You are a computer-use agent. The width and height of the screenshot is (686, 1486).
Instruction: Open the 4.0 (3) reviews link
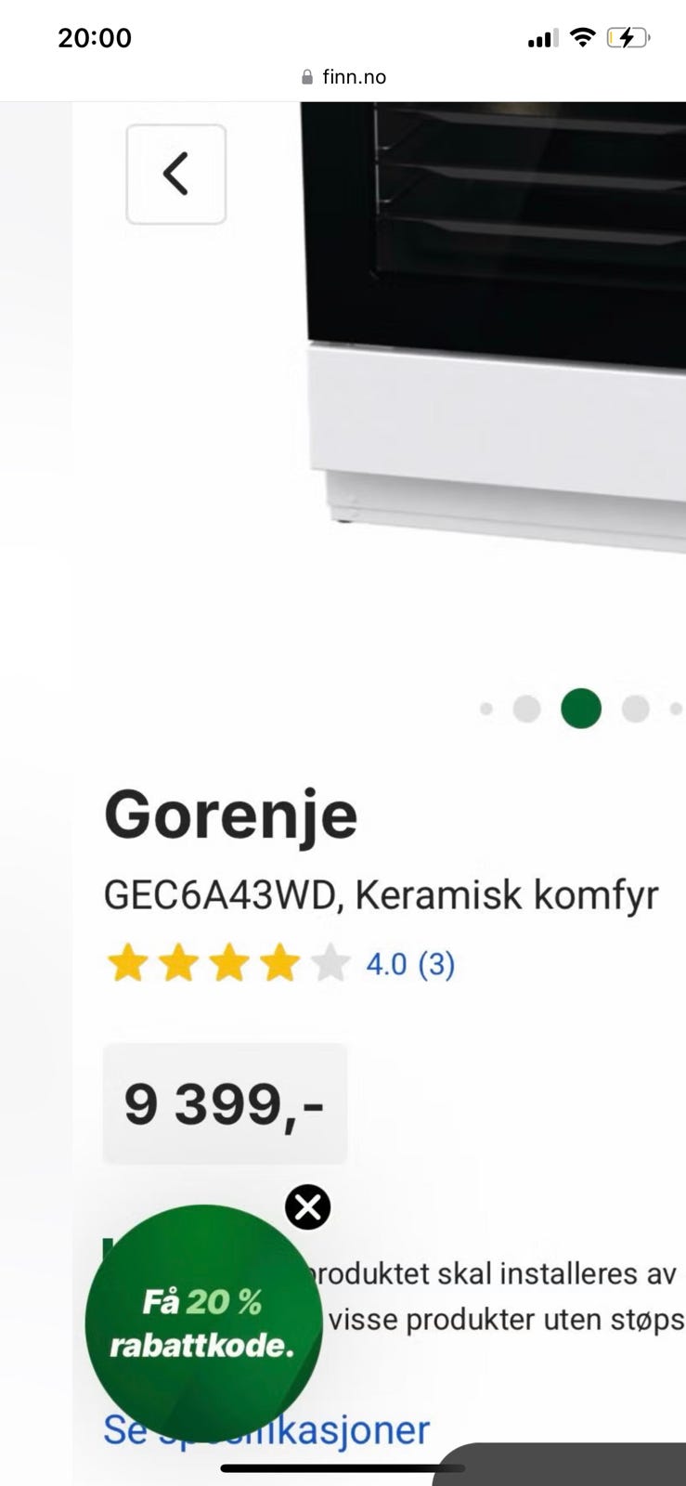410,964
